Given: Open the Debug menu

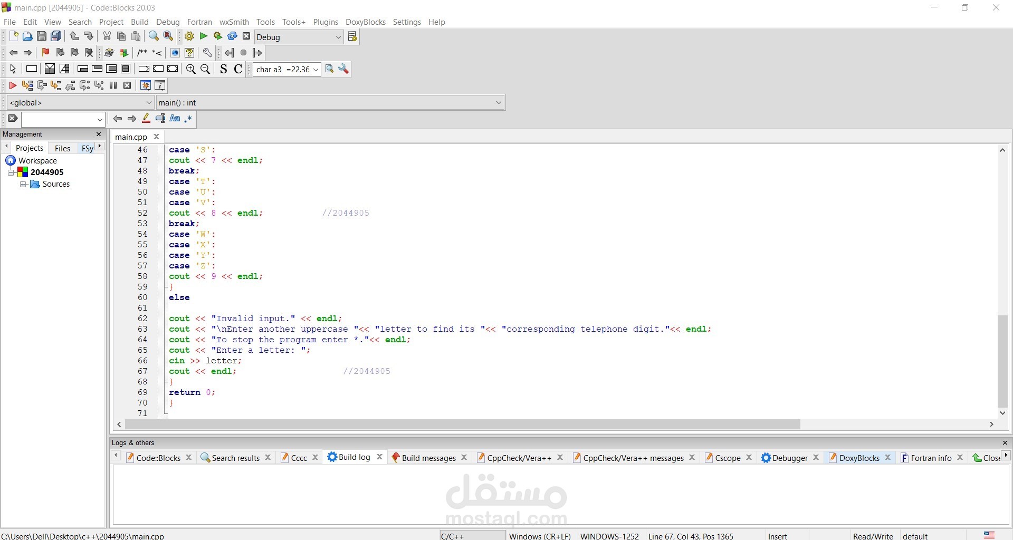Looking at the screenshot, I should coord(168,22).
